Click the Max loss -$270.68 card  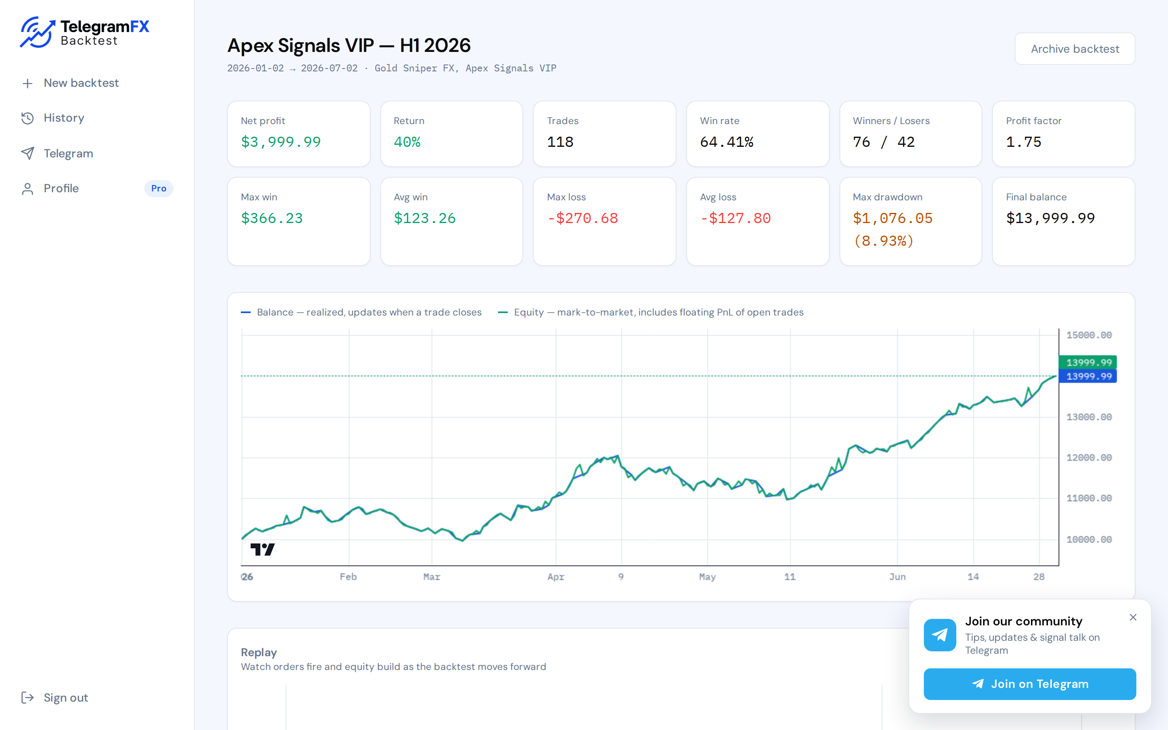tap(605, 221)
